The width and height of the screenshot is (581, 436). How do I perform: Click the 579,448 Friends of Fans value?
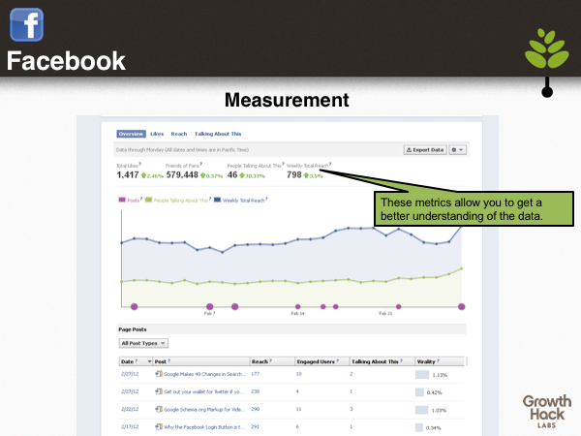coord(182,175)
